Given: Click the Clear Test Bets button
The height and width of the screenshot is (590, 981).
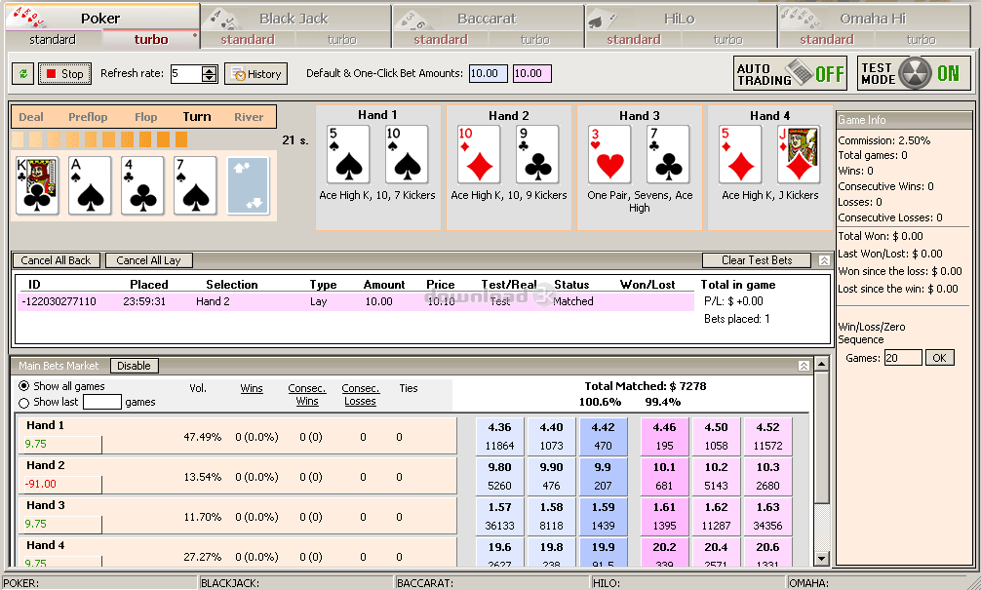Looking at the screenshot, I should (x=757, y=260).
